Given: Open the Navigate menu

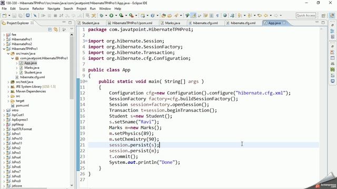Looking at the screenshot, I should (x=54, y=8).
